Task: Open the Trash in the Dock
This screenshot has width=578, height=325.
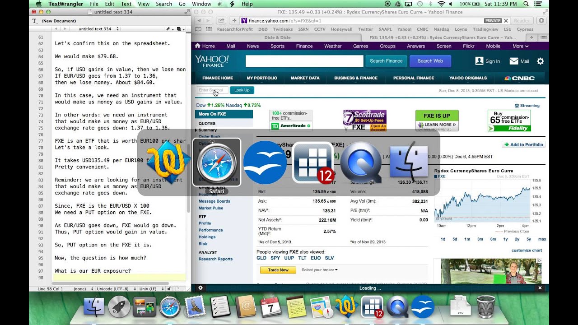Action: point(486,307)
